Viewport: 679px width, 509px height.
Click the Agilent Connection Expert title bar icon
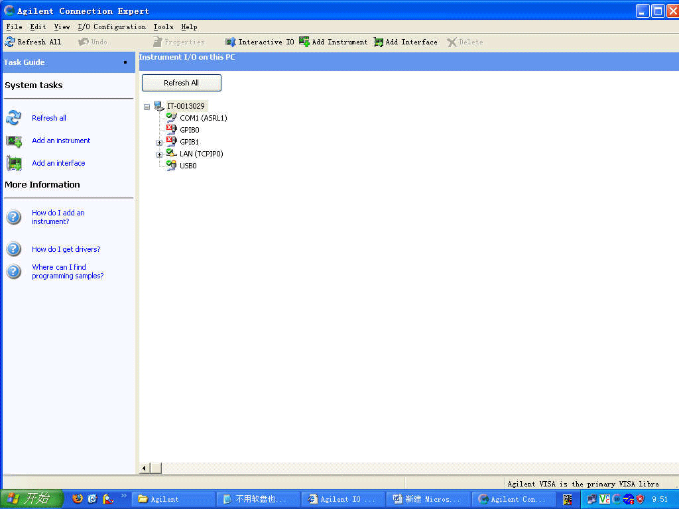[x=9, y=11]
